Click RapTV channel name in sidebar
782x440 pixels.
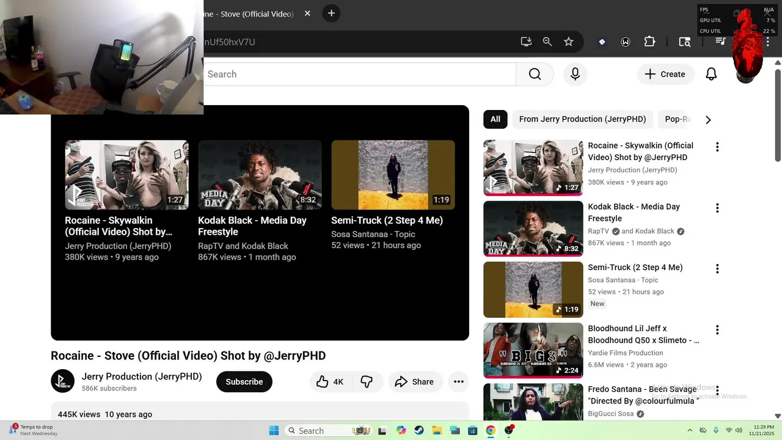coord(599,231)
